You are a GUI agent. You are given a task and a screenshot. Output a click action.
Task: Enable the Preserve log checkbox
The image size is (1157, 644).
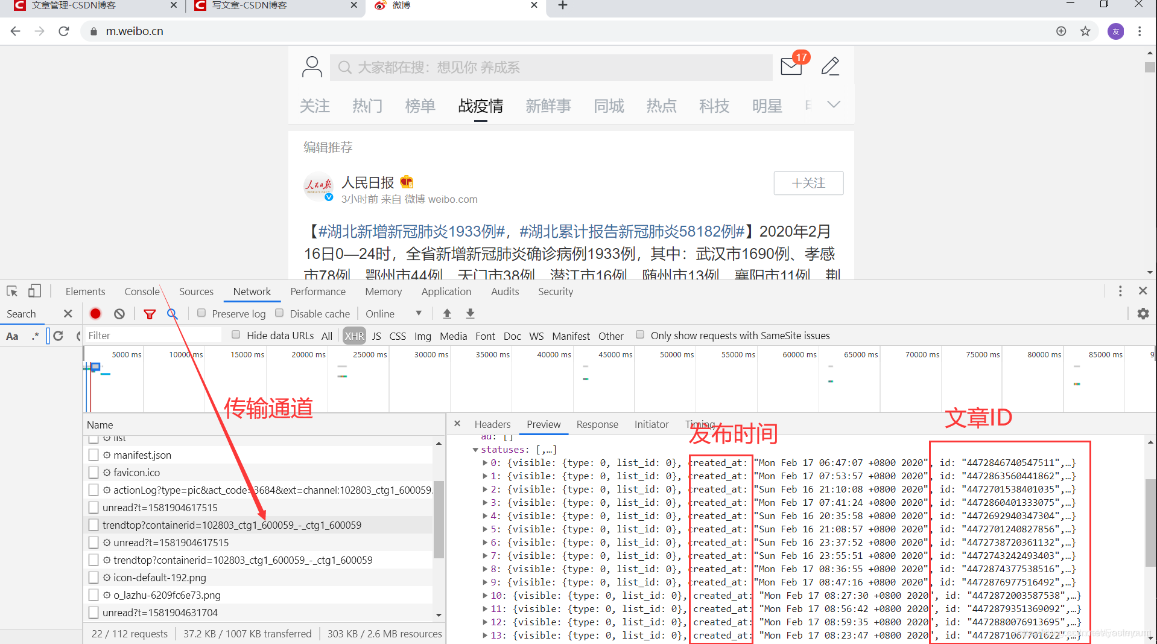[201, 313]
